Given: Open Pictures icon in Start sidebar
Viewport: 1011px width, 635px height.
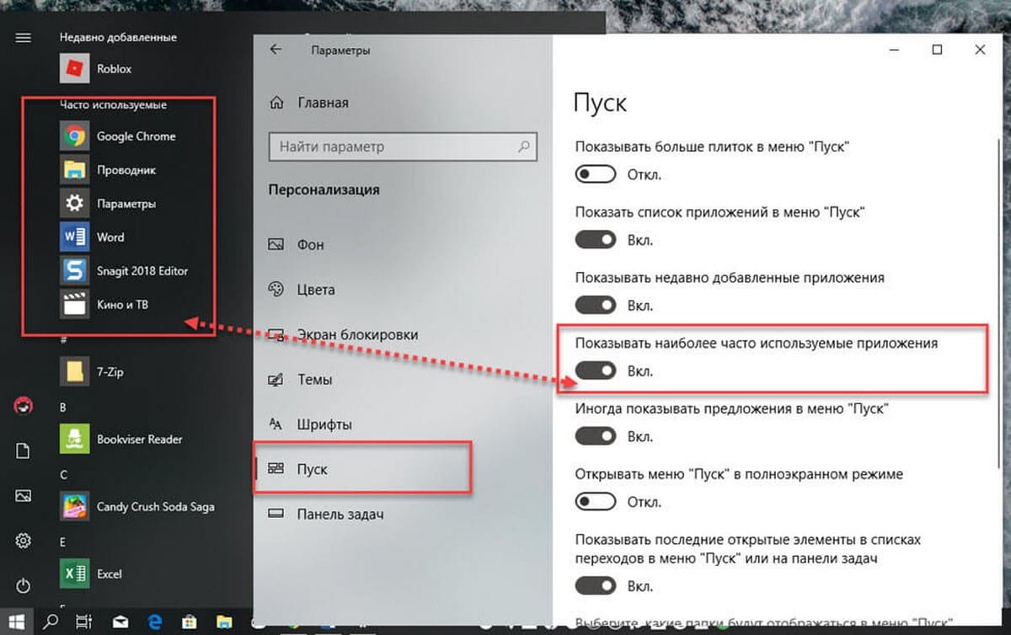Looking at the screenshot, I should [x=23, y=496].
